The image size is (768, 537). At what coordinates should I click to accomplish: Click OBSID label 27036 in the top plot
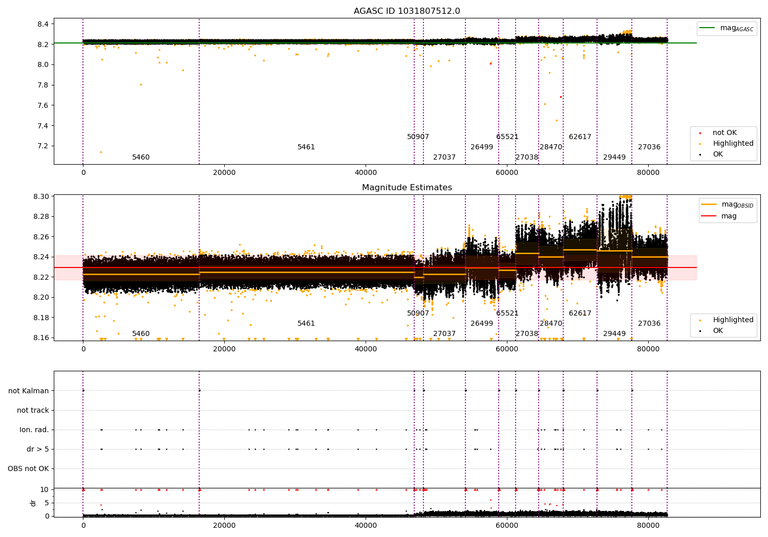tap(649, 147)
